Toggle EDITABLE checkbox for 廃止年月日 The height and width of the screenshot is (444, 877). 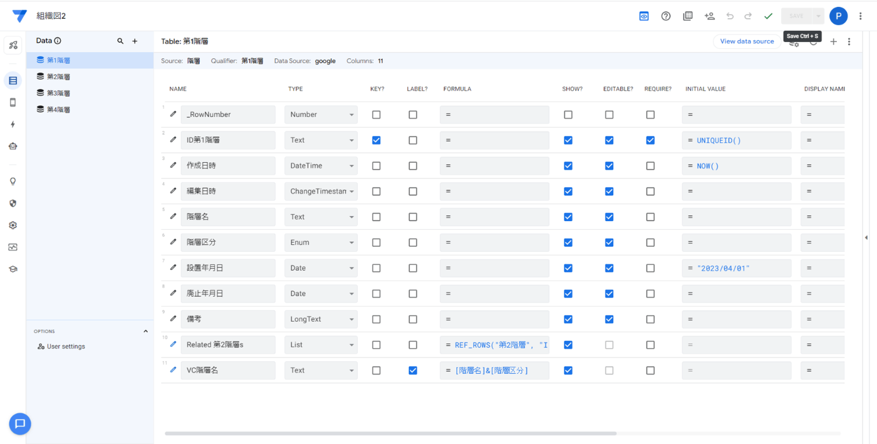pos(610,294)
